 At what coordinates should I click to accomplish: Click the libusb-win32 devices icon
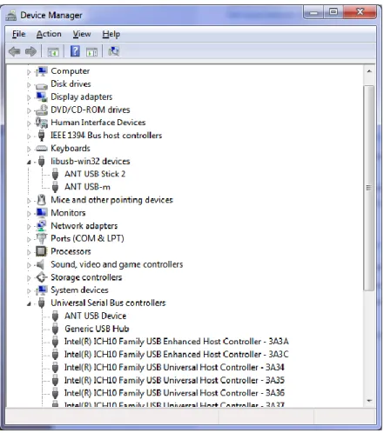click(x=42, y=162)
